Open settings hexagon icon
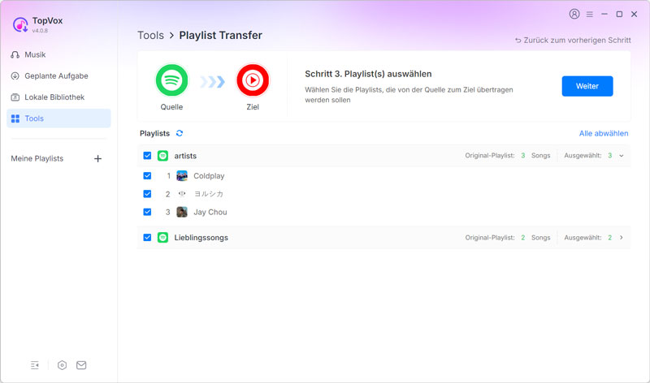This screenshot has height=383, width=650. point(63,365)
